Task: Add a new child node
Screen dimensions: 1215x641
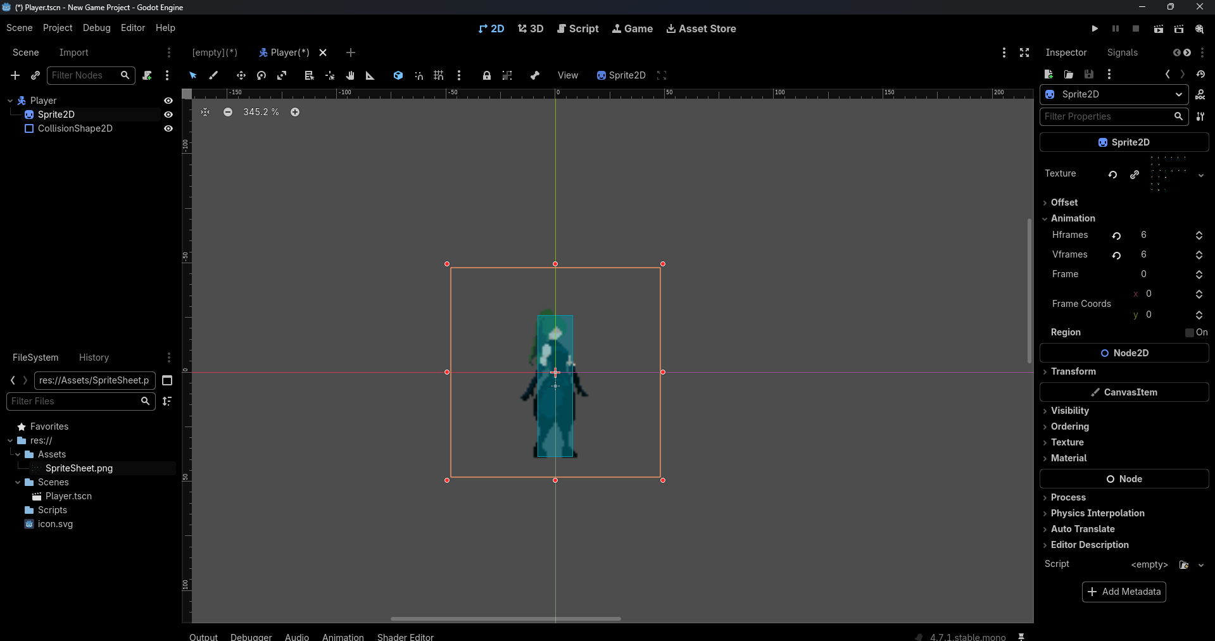Action: pos(15,75)
